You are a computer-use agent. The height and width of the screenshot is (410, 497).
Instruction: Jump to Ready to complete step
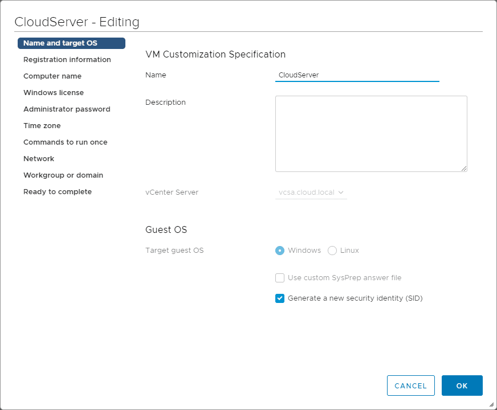[x=58, y=192]
